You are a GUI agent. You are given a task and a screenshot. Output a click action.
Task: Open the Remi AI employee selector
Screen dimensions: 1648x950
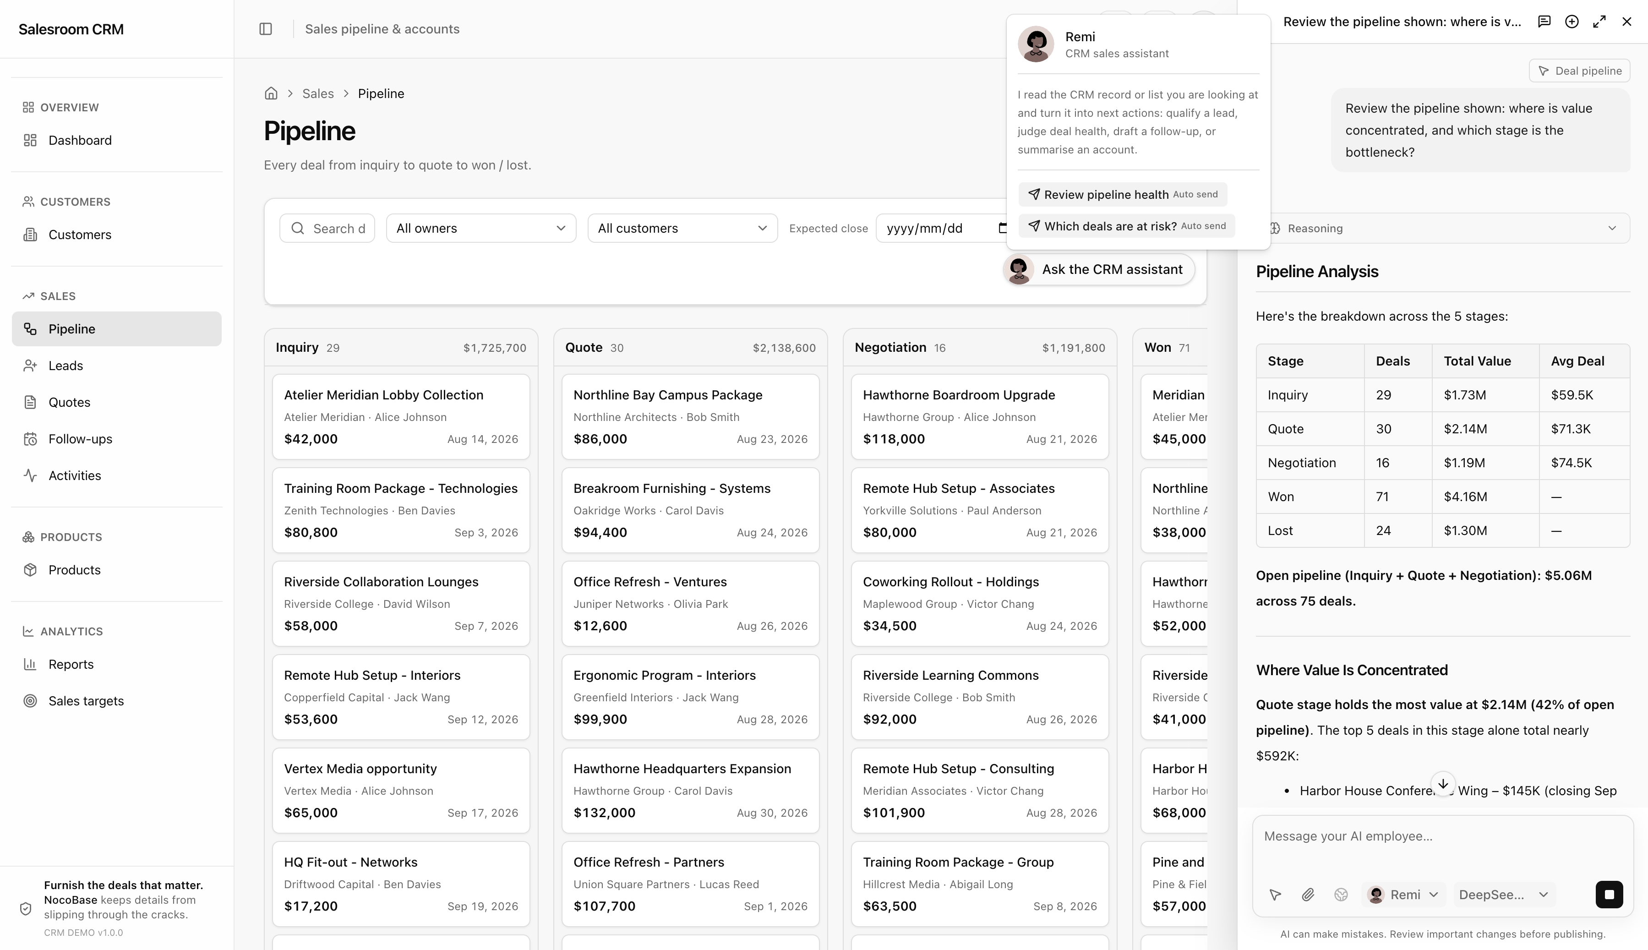[x=1404, y=895]
